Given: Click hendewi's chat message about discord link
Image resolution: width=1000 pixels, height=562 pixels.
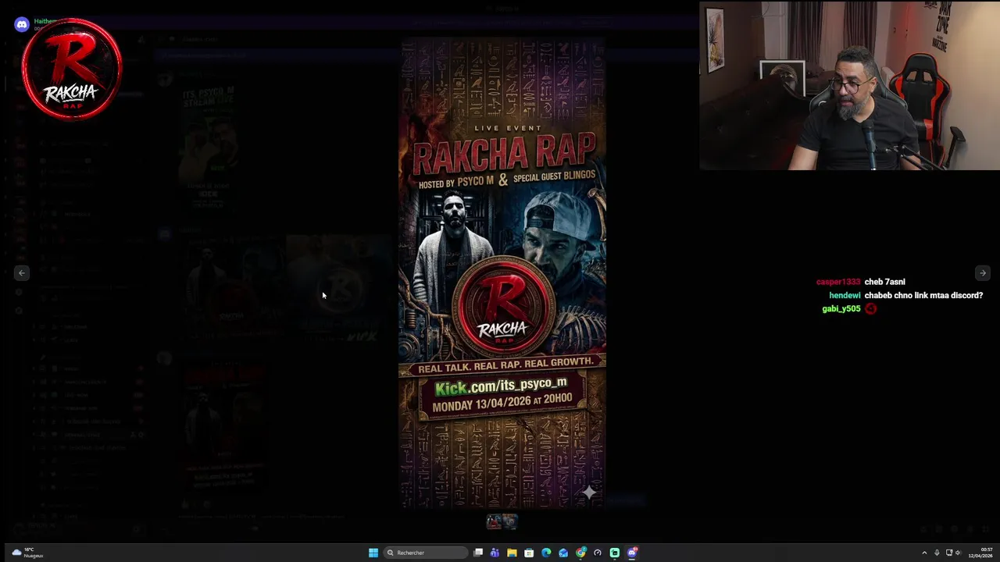Looking at the screenshot, I should 923,295.
